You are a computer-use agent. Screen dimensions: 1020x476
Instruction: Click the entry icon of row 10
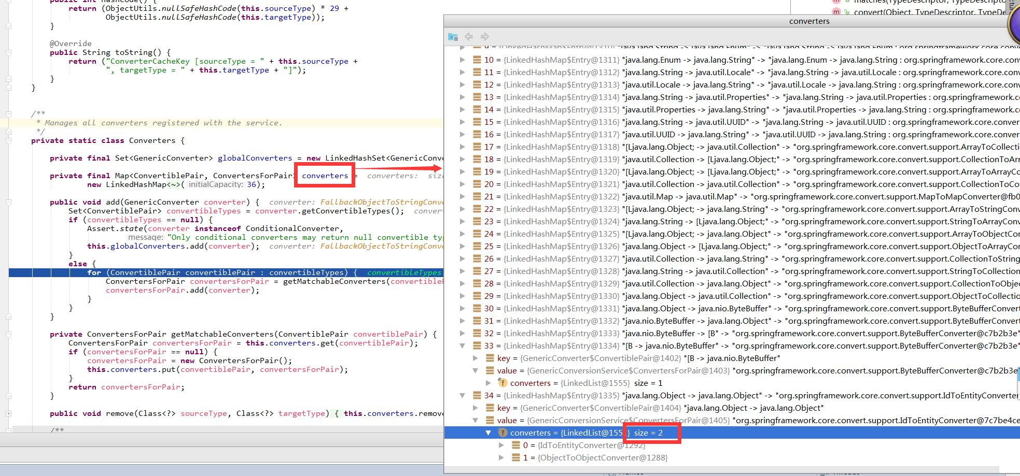coord(477,60)
